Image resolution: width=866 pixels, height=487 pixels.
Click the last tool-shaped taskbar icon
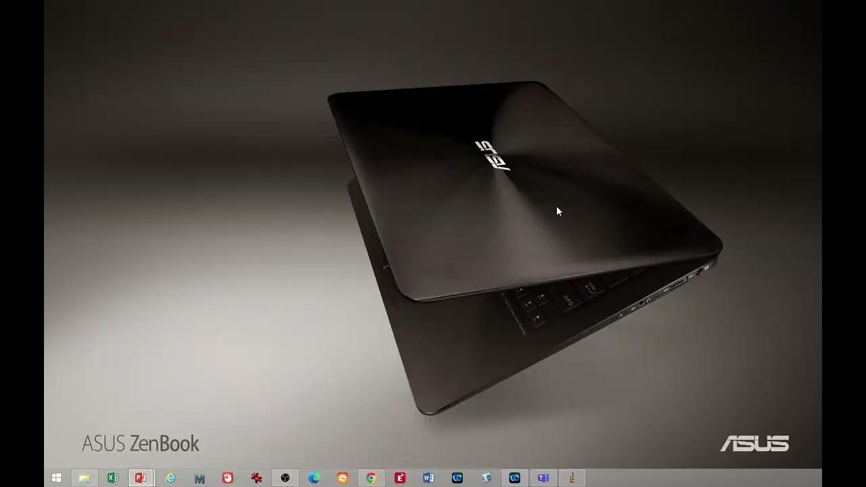click(x=572, y=478)
